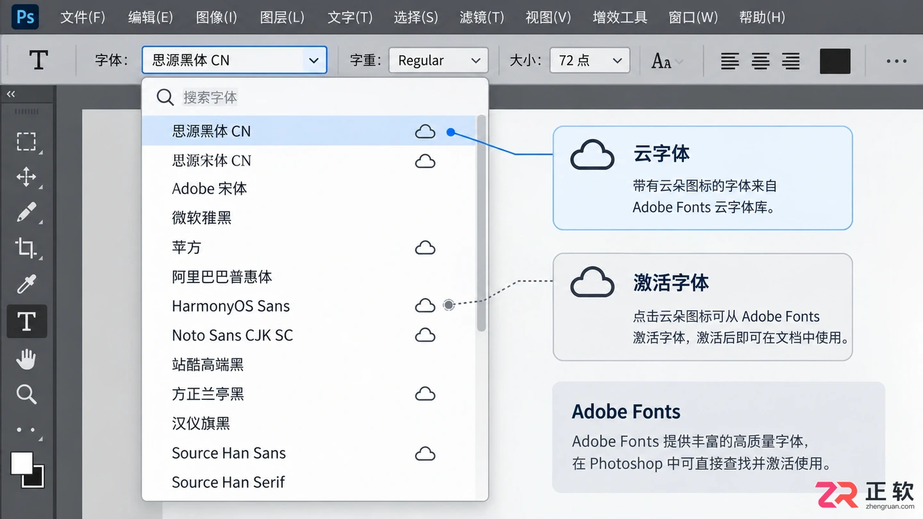Open the 文件(F) menu
Screen dimensions: 923x519
[83, 17]
